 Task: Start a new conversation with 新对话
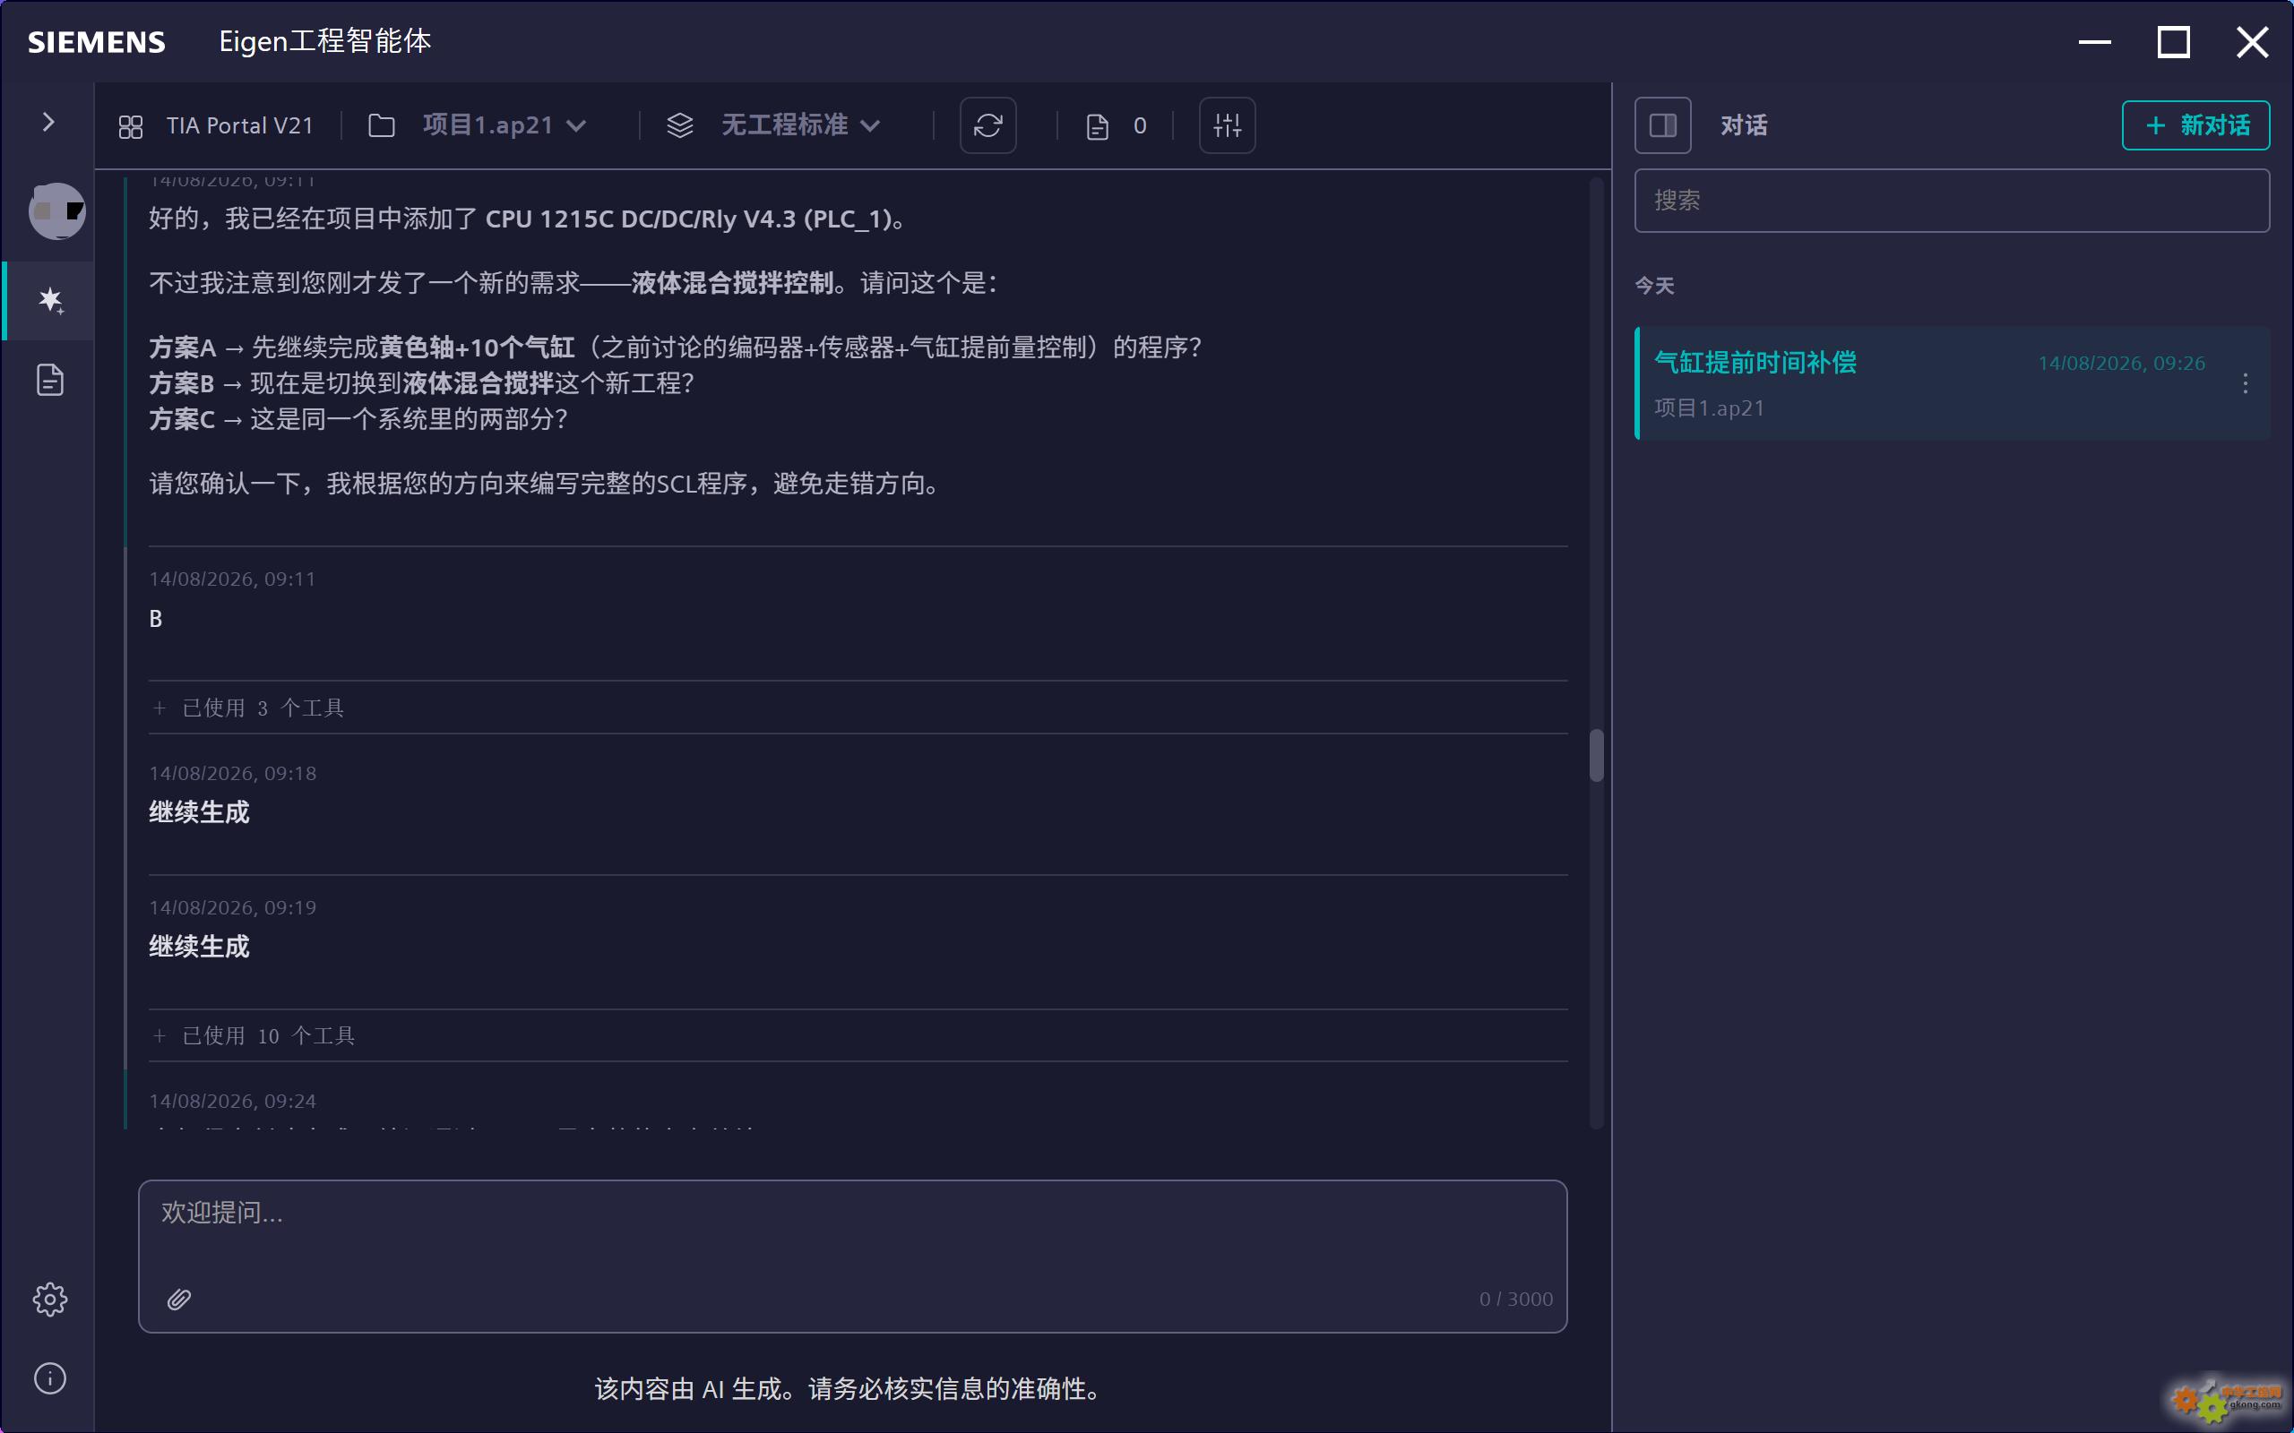click(x=2195, y=125)
